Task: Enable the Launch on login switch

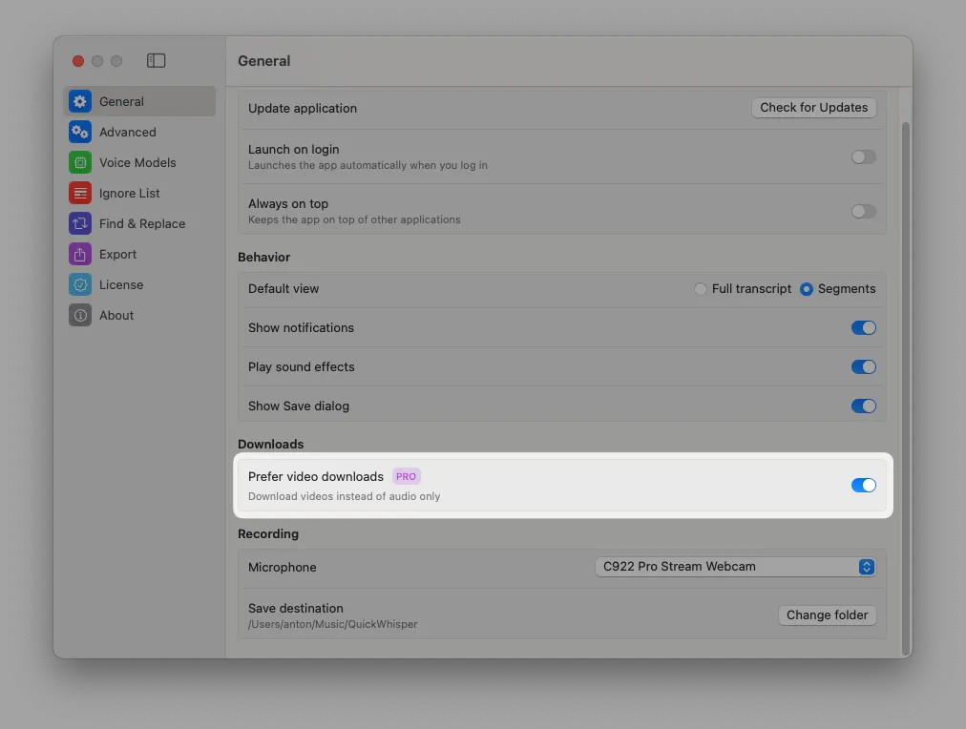Action: coord(863,157)
